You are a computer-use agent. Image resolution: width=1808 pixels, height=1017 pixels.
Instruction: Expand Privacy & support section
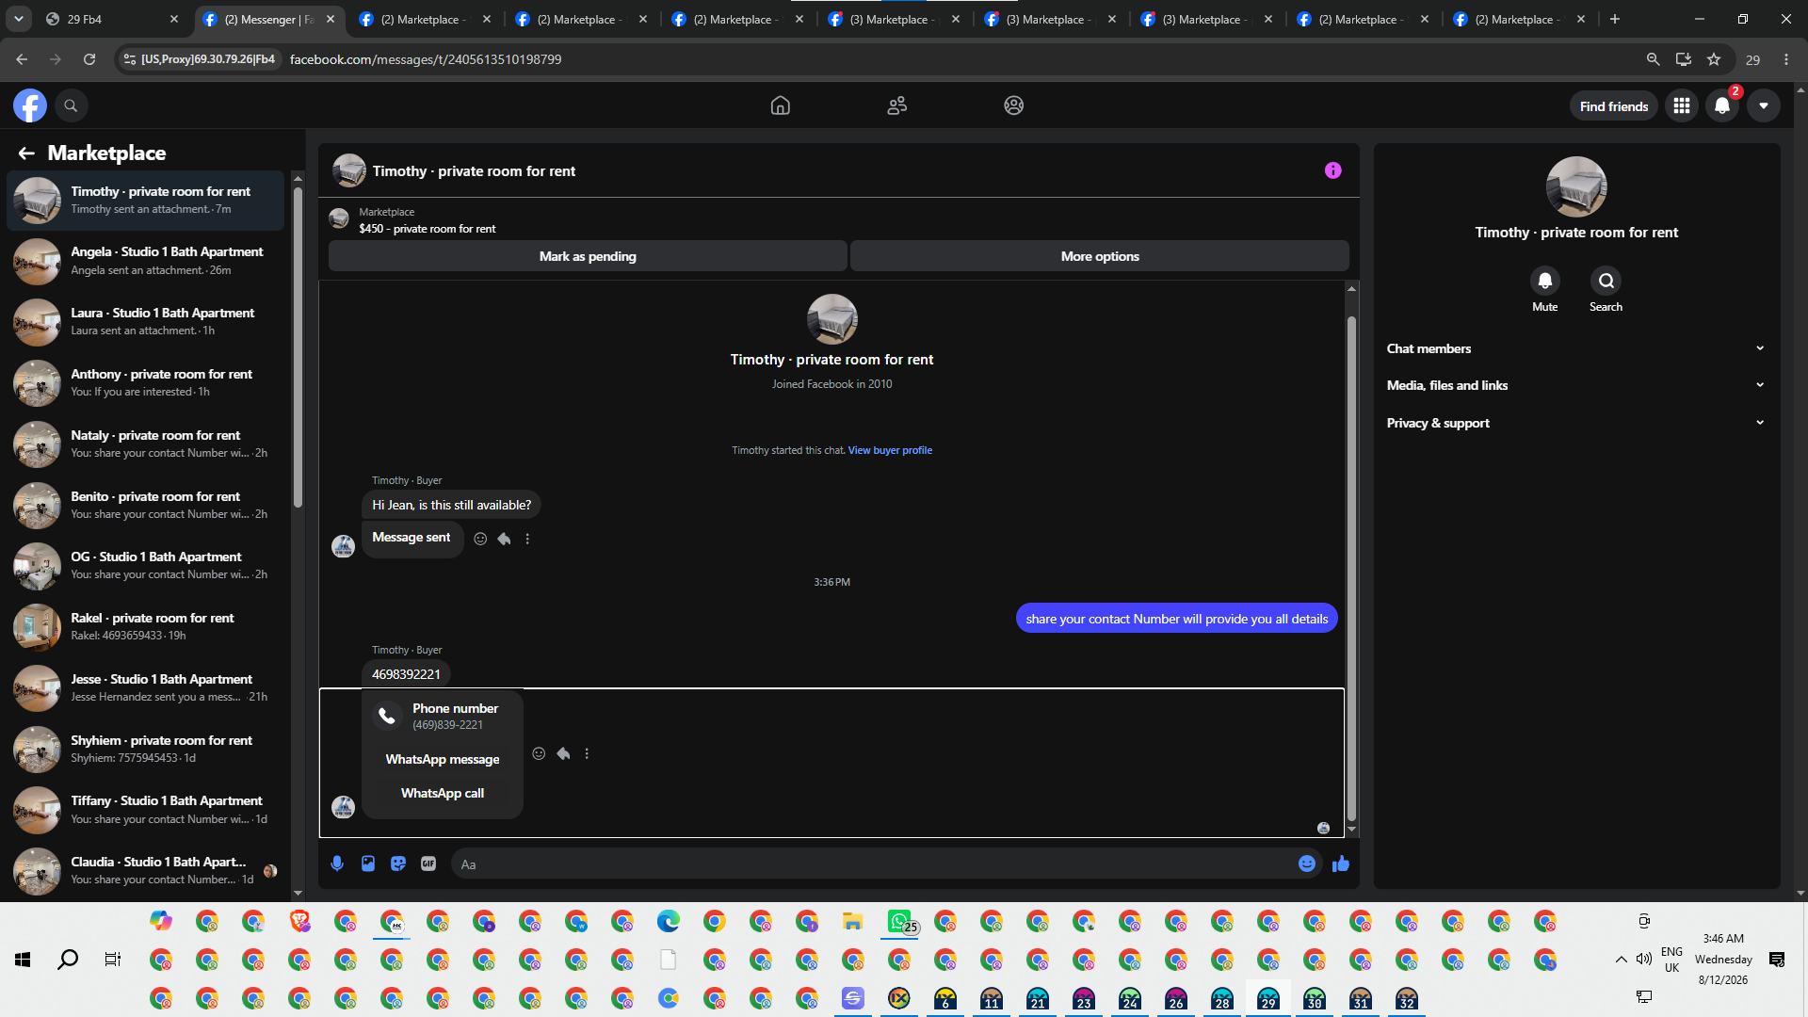pos(1575,423)
